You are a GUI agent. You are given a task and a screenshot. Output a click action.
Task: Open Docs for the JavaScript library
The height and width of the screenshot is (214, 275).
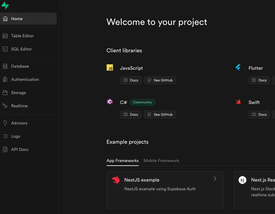131,80
